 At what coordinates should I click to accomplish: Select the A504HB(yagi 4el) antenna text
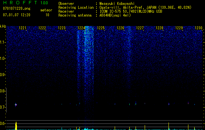pyautogui.click(x=115, y=15)
